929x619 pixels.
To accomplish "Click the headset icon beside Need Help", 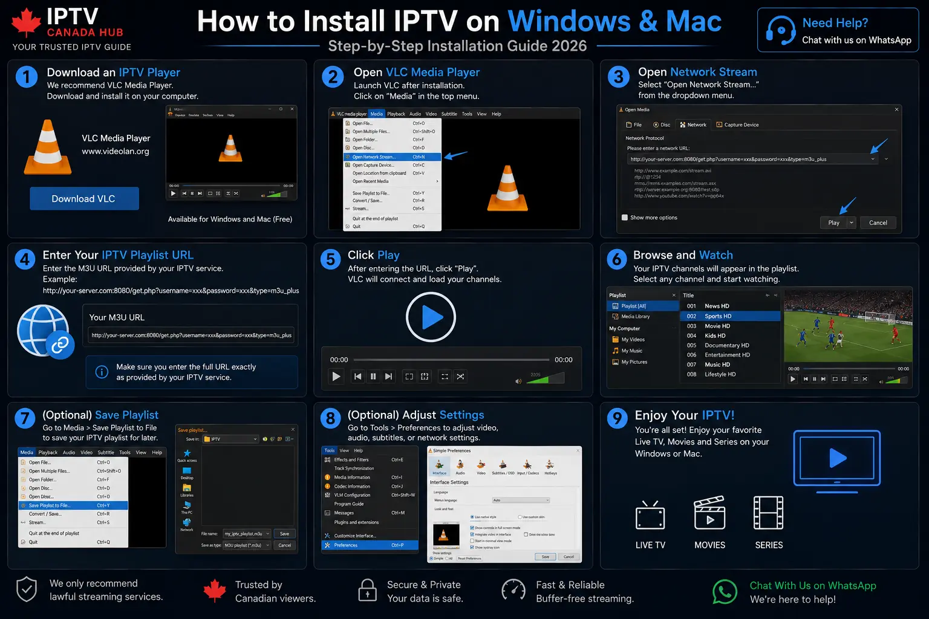I will pos(780,30).
